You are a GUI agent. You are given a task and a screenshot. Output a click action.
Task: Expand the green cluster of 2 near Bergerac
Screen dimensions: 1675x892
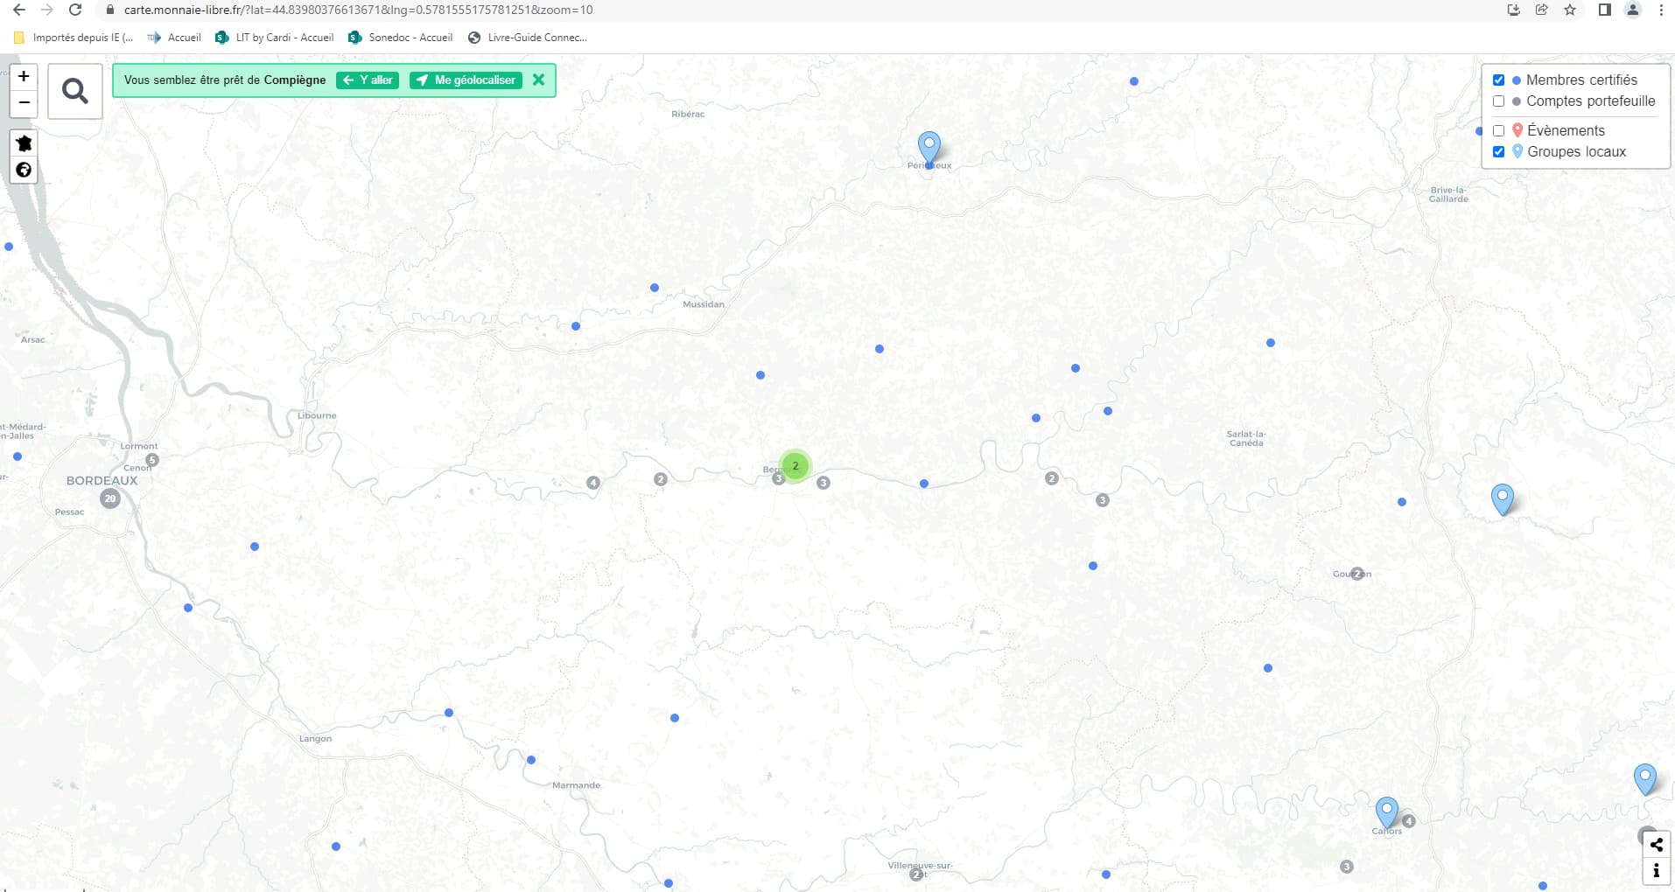tap(795, 466)
